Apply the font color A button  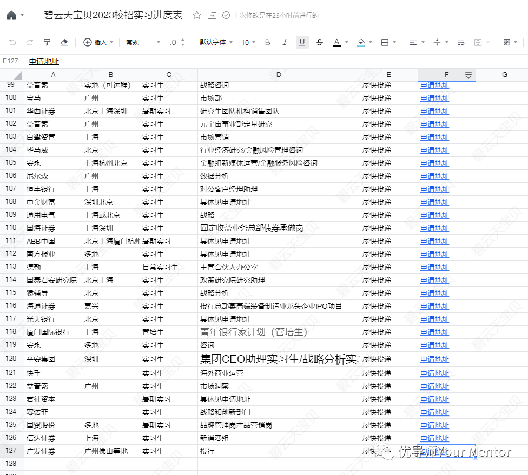(x=336, y=42)
